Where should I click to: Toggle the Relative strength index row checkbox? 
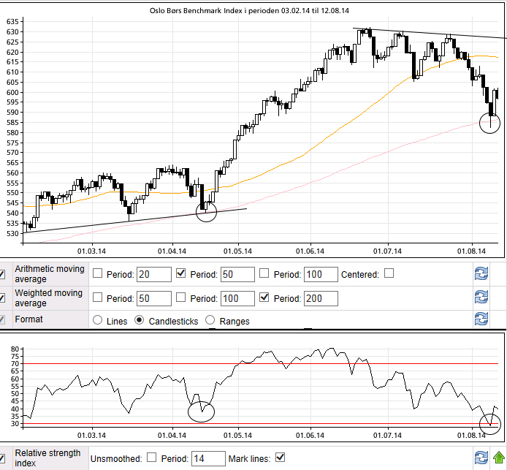click(3, 458)
